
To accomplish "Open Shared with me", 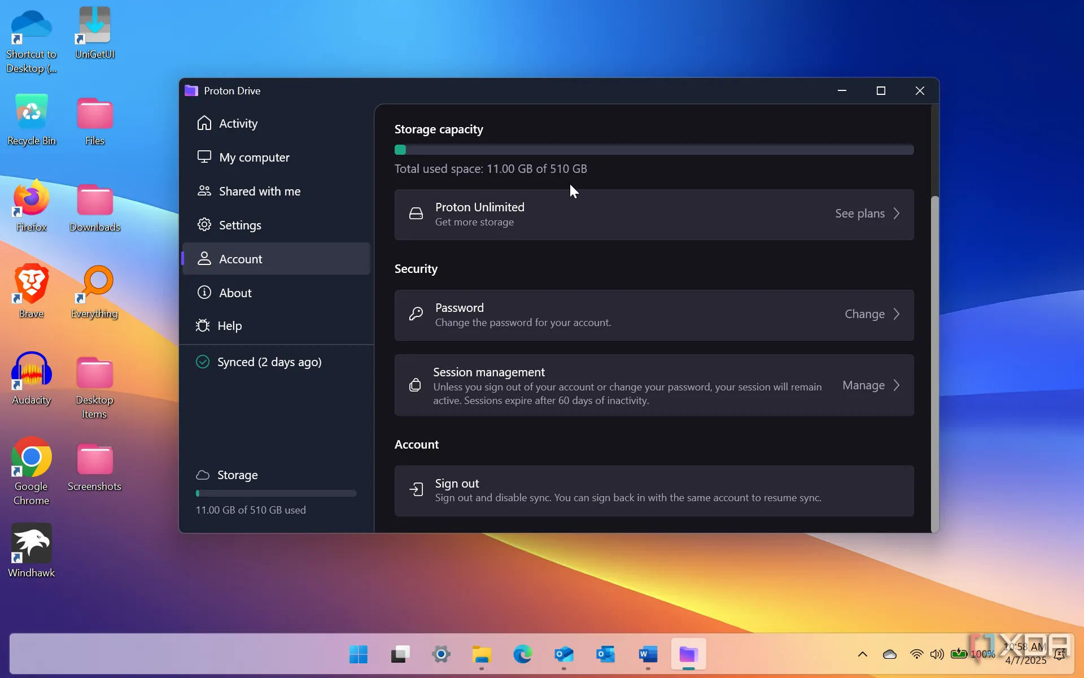I will [276, 191].
